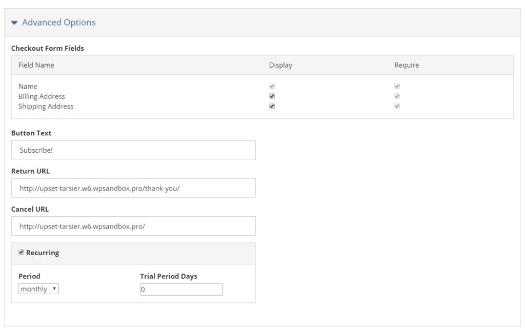Uncheck Shipping Address Display checkbox
This screenshot has height=329, width=525.
[x=272, y=106]
